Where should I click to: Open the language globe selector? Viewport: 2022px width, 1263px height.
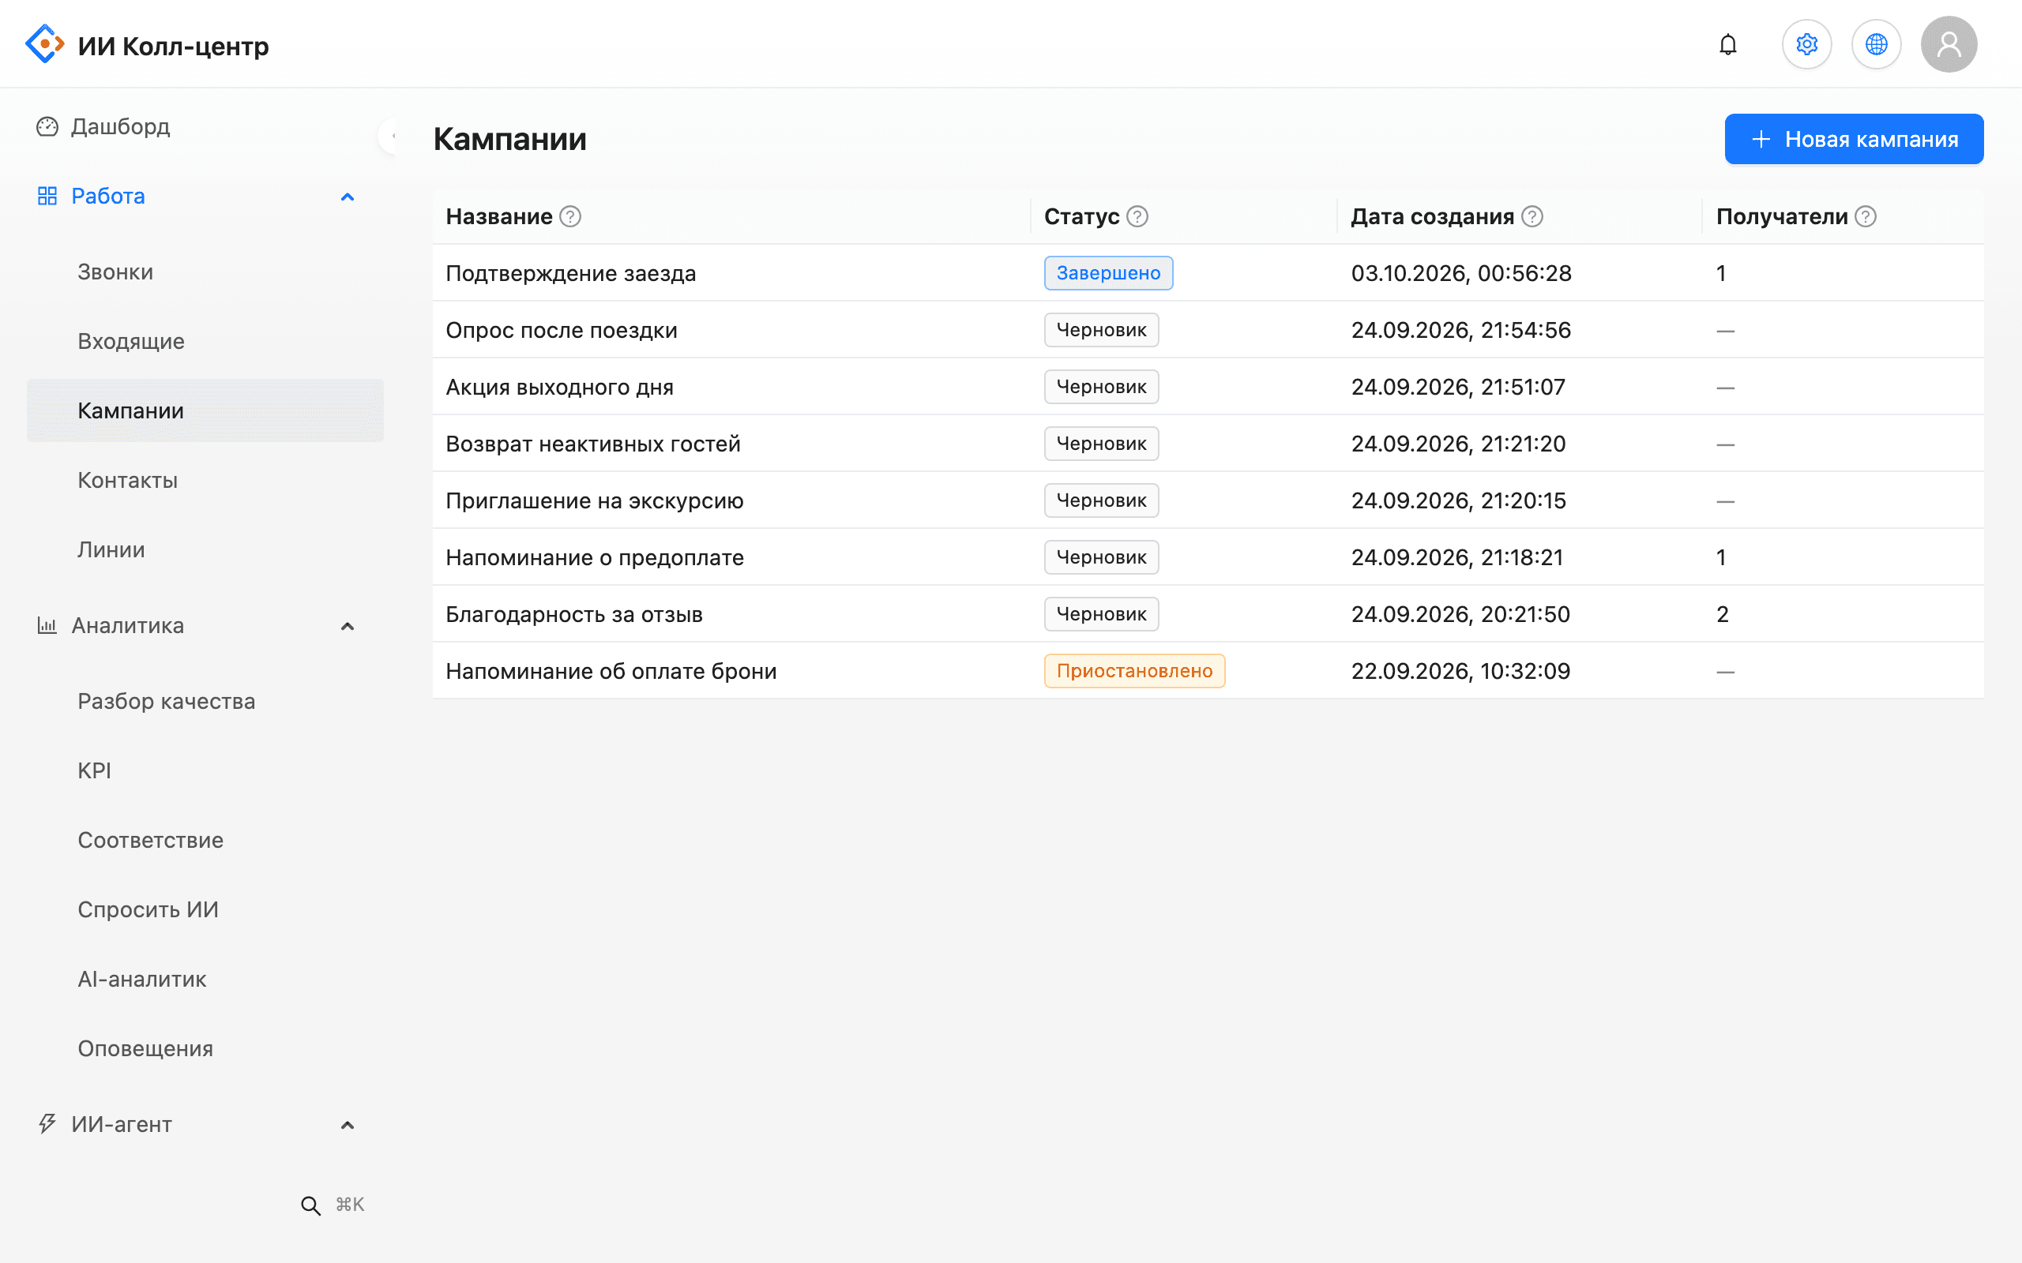pos(1876,44)
